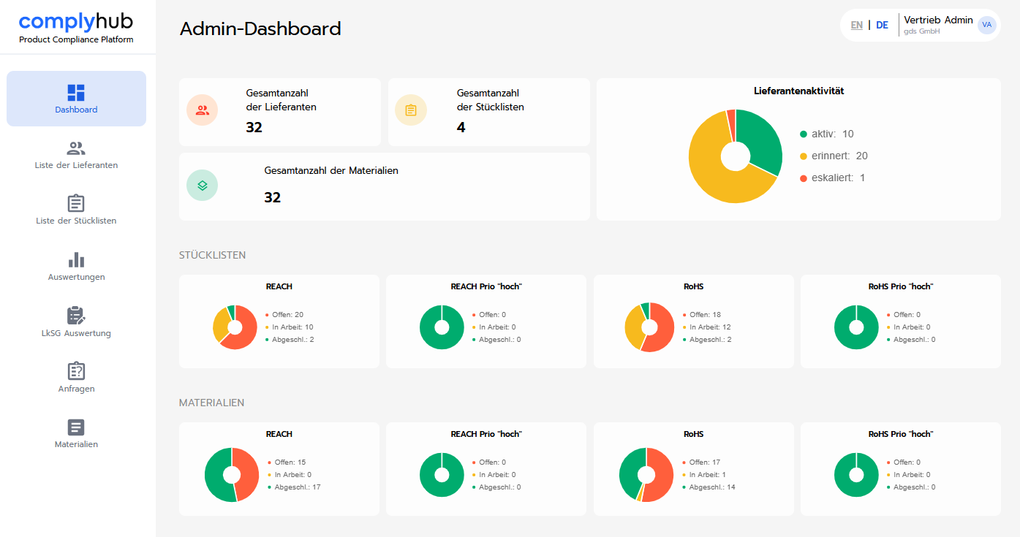Click Stücklisten REACH donut chart
Viewport: 1020px width, 537px height.
235,327
